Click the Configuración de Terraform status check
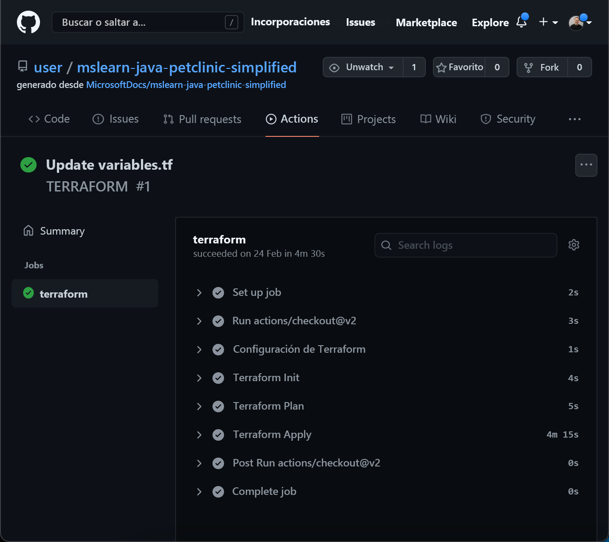609x542 pixels. pos(218,350)
